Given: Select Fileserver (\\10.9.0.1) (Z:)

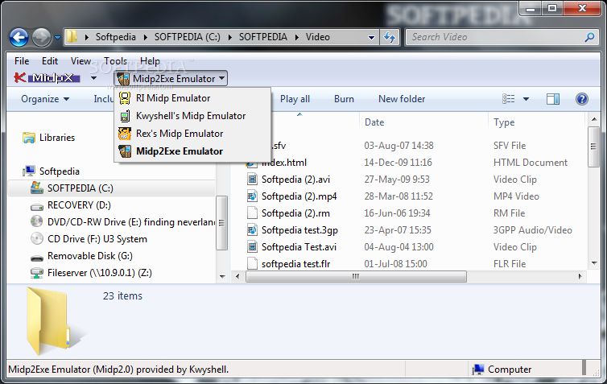Looking at the screenshot, I should (x=91, y=273).
